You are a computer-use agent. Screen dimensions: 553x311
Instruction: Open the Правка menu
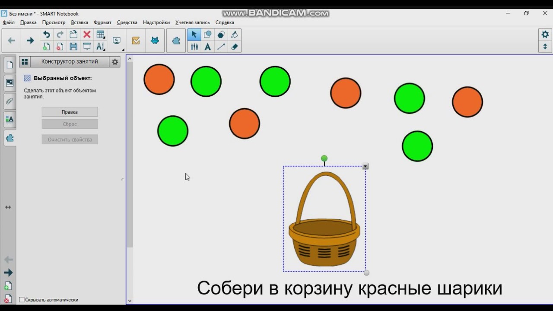29,22
